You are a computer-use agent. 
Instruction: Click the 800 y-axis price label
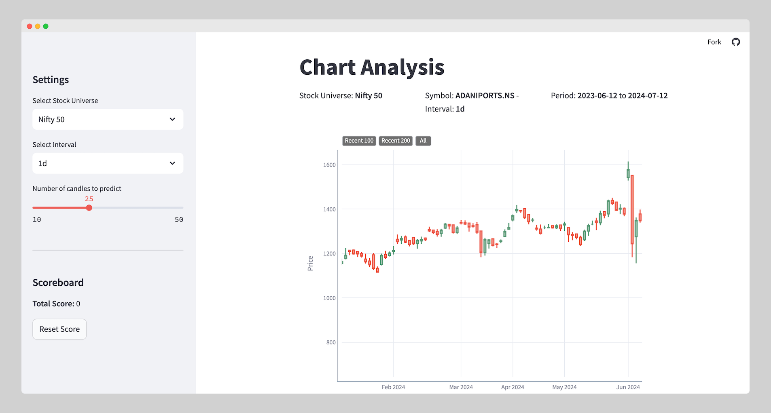click(331, 342)
